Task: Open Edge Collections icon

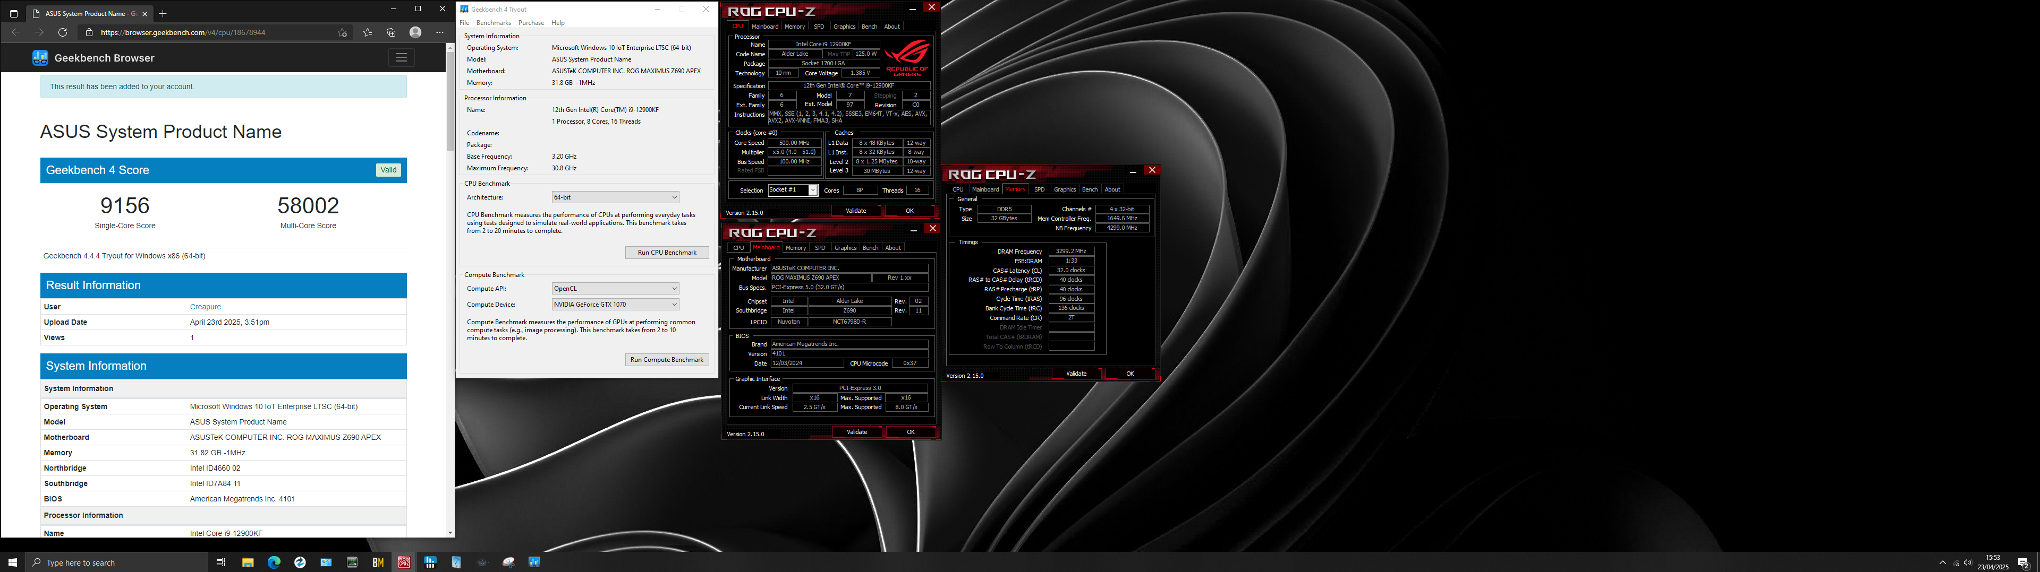Action: pos(391,32)
